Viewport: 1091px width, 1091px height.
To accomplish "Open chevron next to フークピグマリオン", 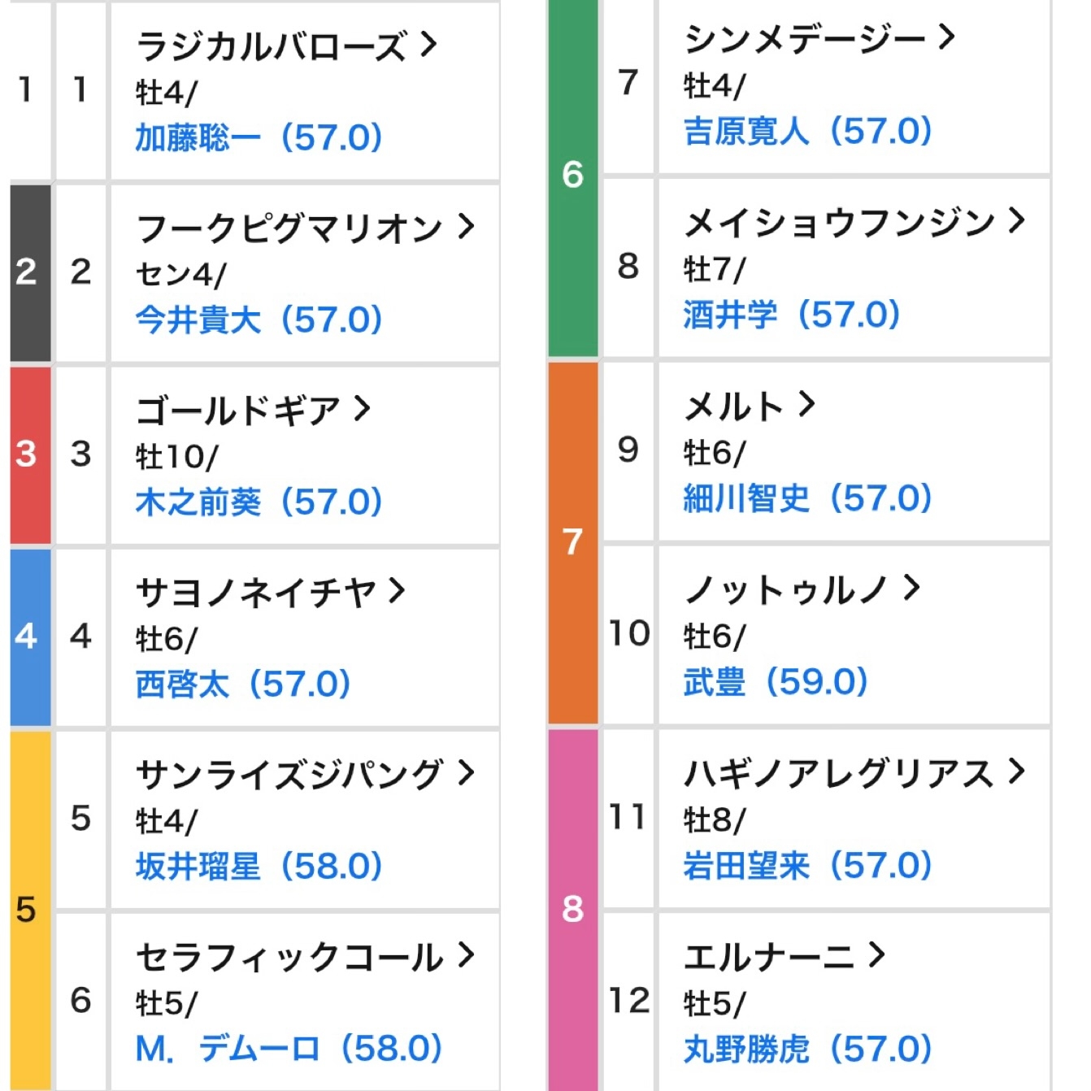I will point(466,226).
